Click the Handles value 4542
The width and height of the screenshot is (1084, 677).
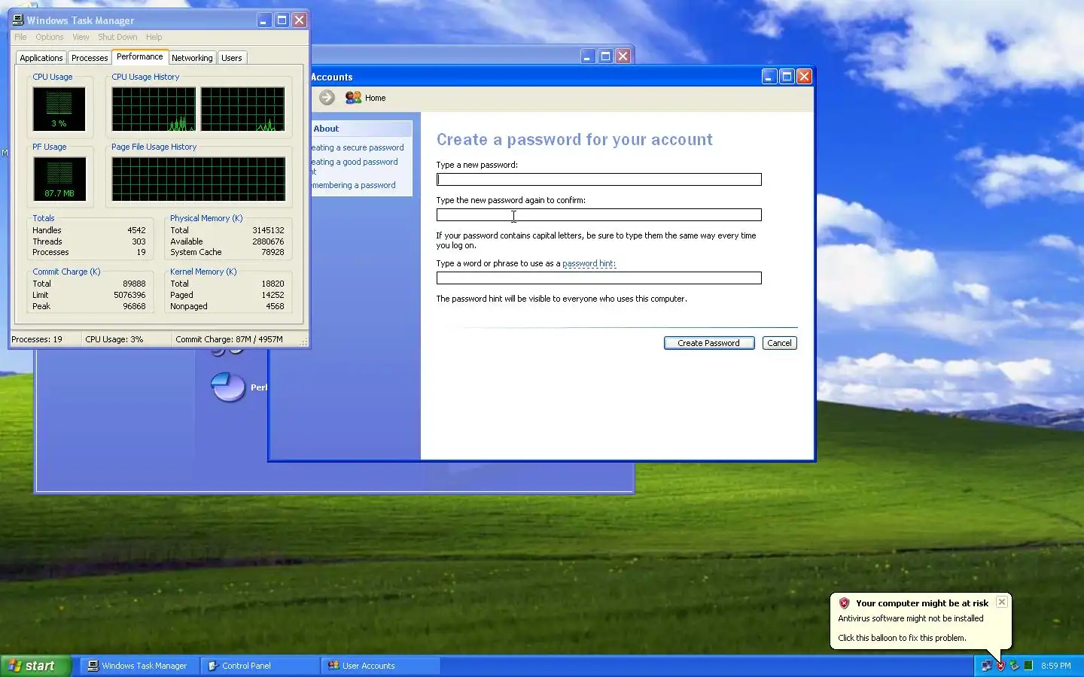pos(136,230)
